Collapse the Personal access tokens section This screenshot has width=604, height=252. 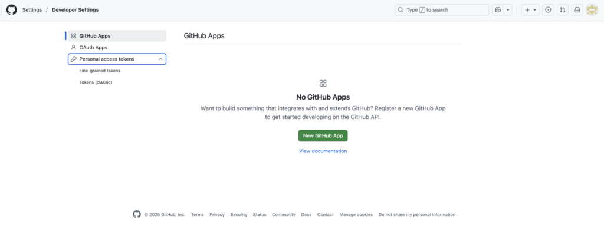(160, 59)
